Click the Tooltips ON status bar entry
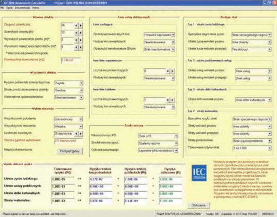Screen dimensions: 277x217 [x=212, y=214]
